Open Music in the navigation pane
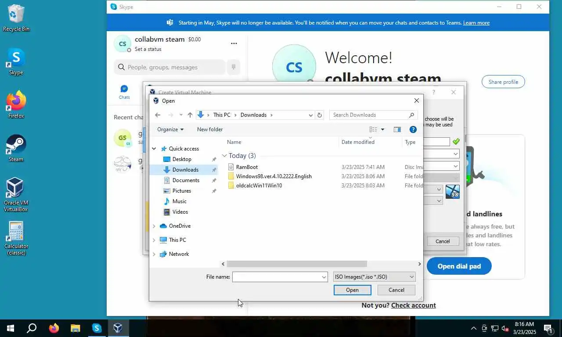Screen dimensions: 562x337 point(179,201)
